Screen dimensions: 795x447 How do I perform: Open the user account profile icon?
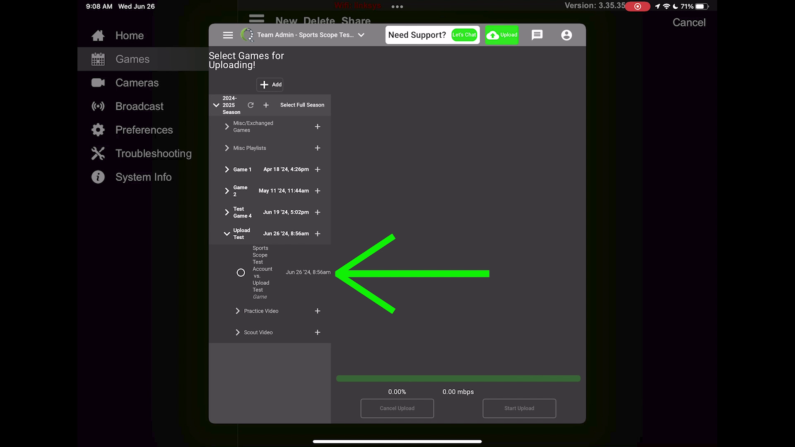pos(566,35)
